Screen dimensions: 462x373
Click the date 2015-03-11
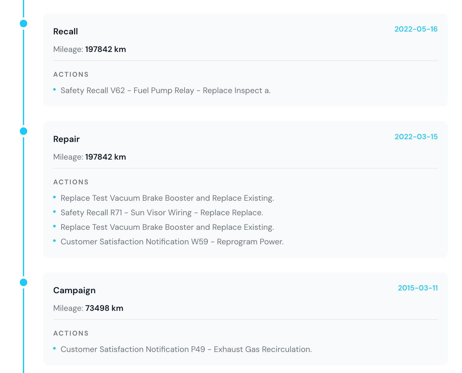click(x=418, y=288)
